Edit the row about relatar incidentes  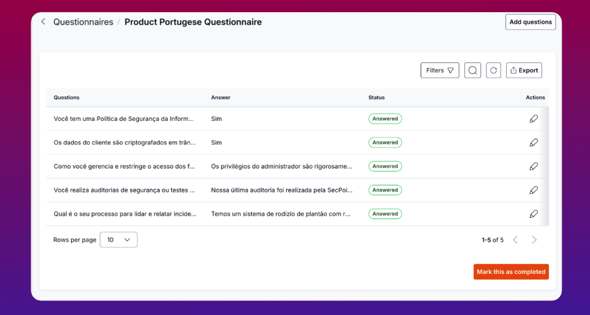click(x=533, y=214)
